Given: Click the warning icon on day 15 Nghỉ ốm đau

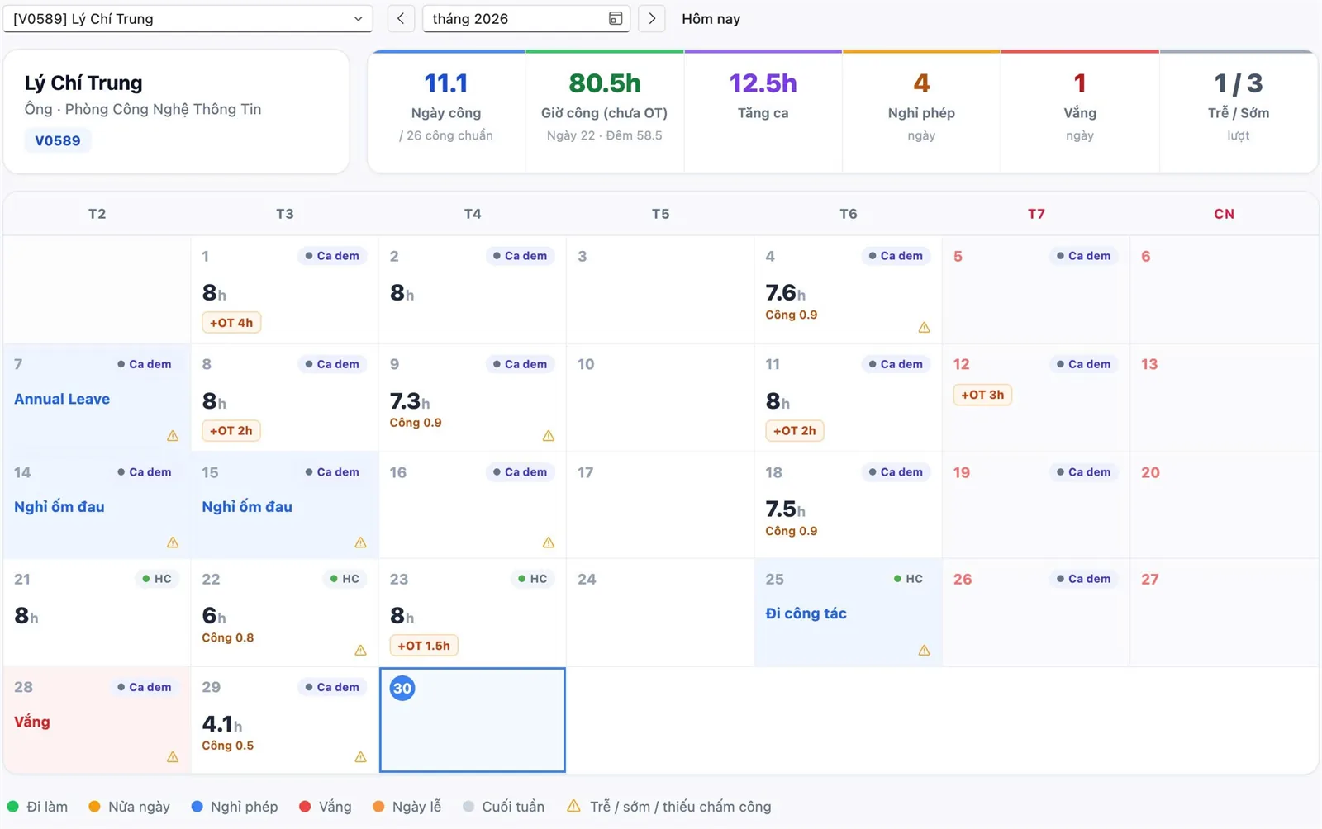Looking at the screenshot, I should click(361, 542).
